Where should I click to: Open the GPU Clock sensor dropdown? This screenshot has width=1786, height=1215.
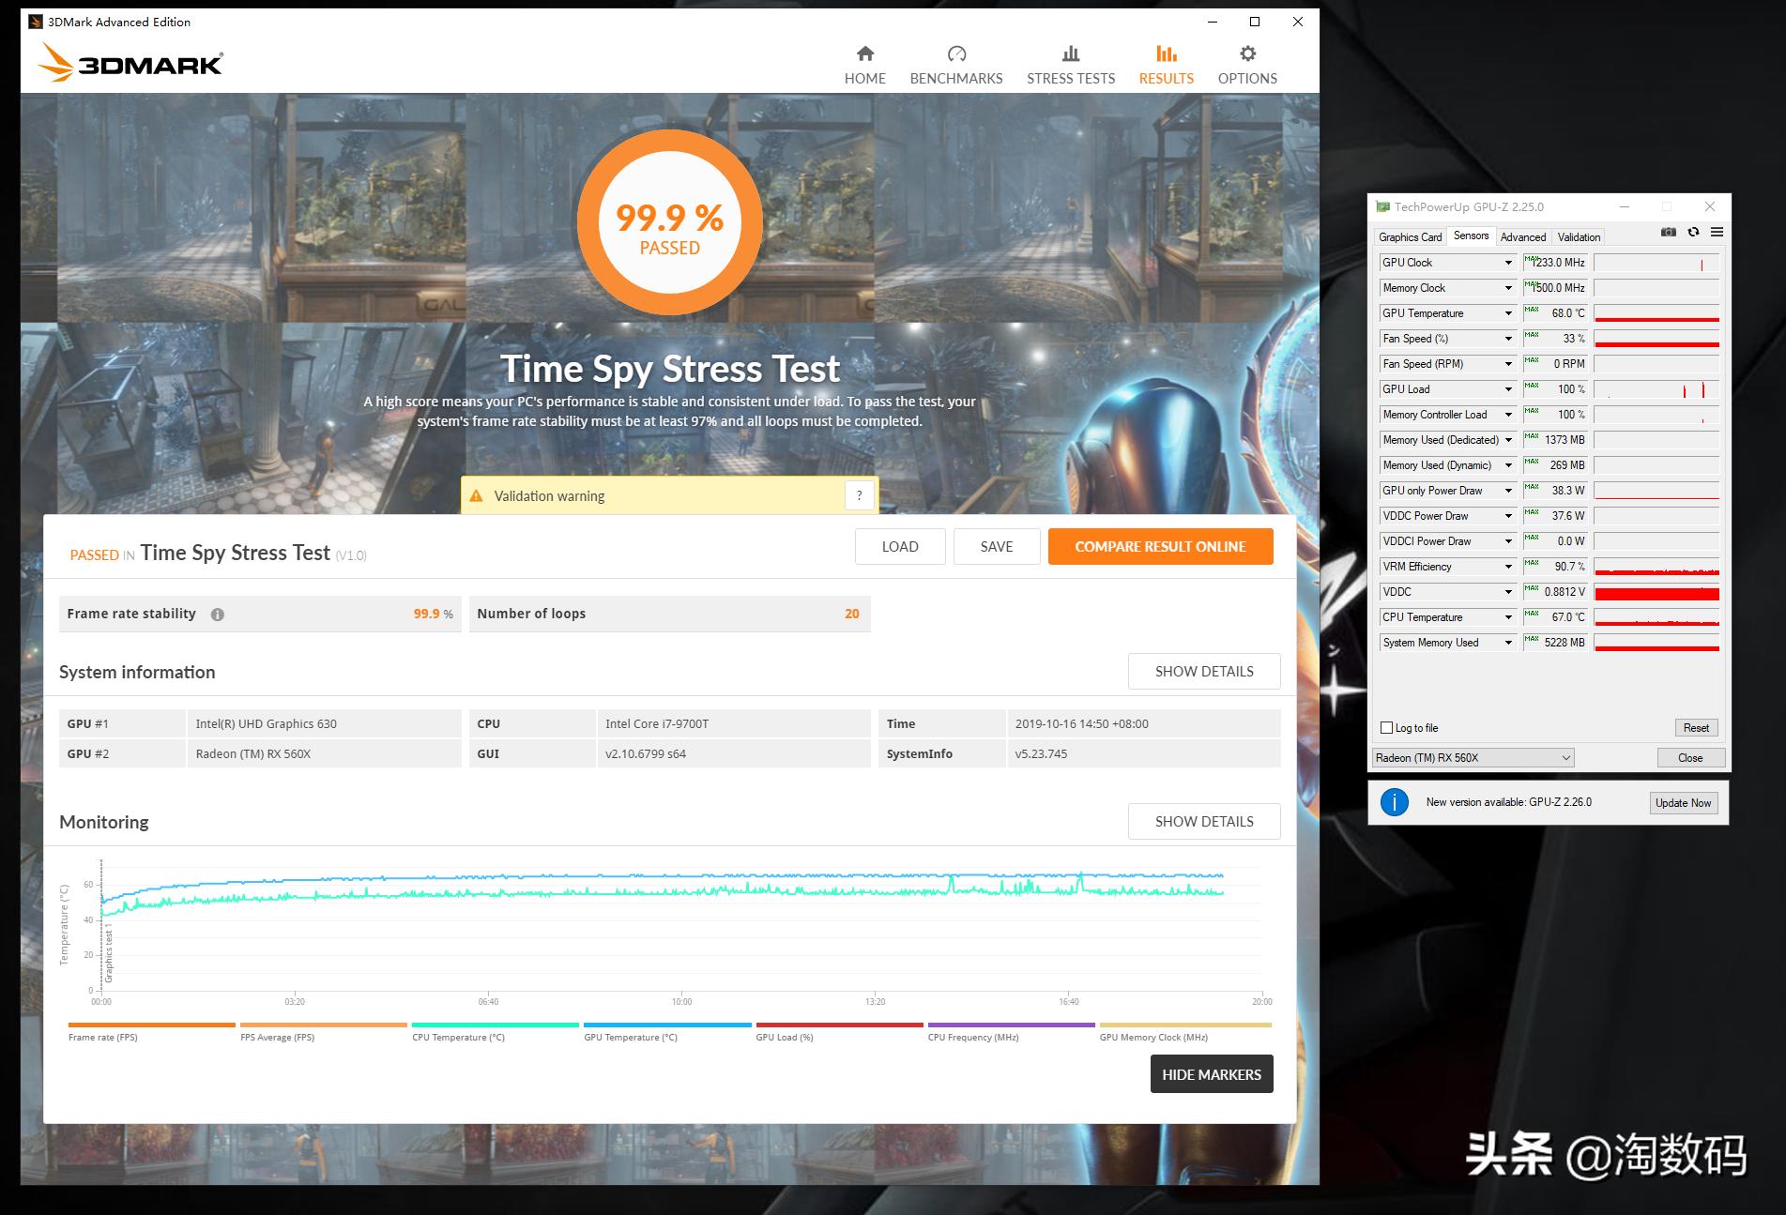[x=1508, y=263]
